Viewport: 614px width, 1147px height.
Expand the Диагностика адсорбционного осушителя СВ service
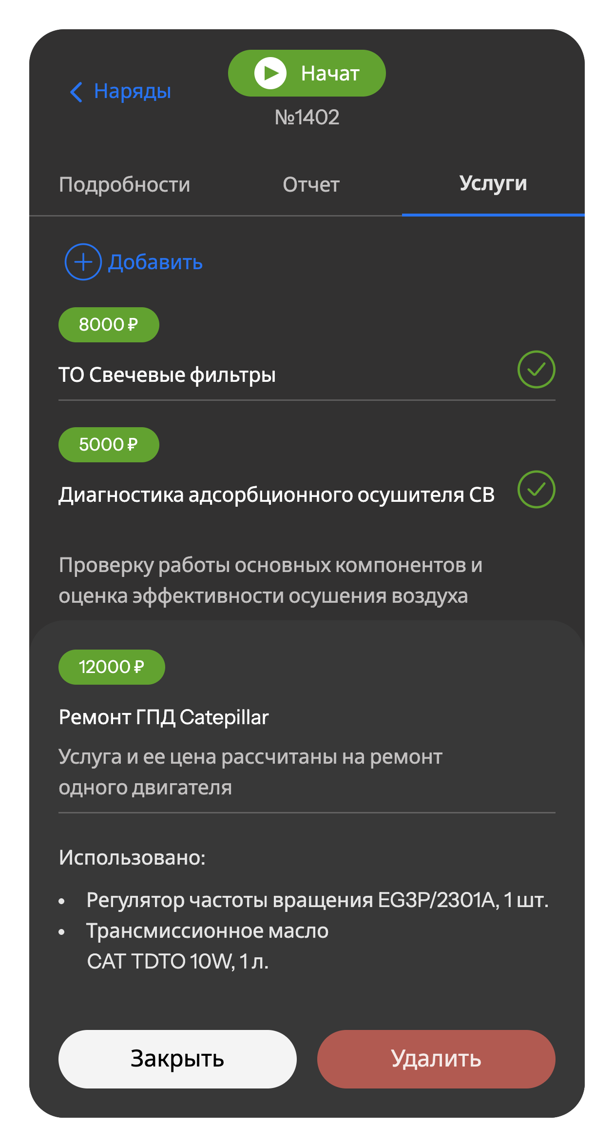coord(276,495)
